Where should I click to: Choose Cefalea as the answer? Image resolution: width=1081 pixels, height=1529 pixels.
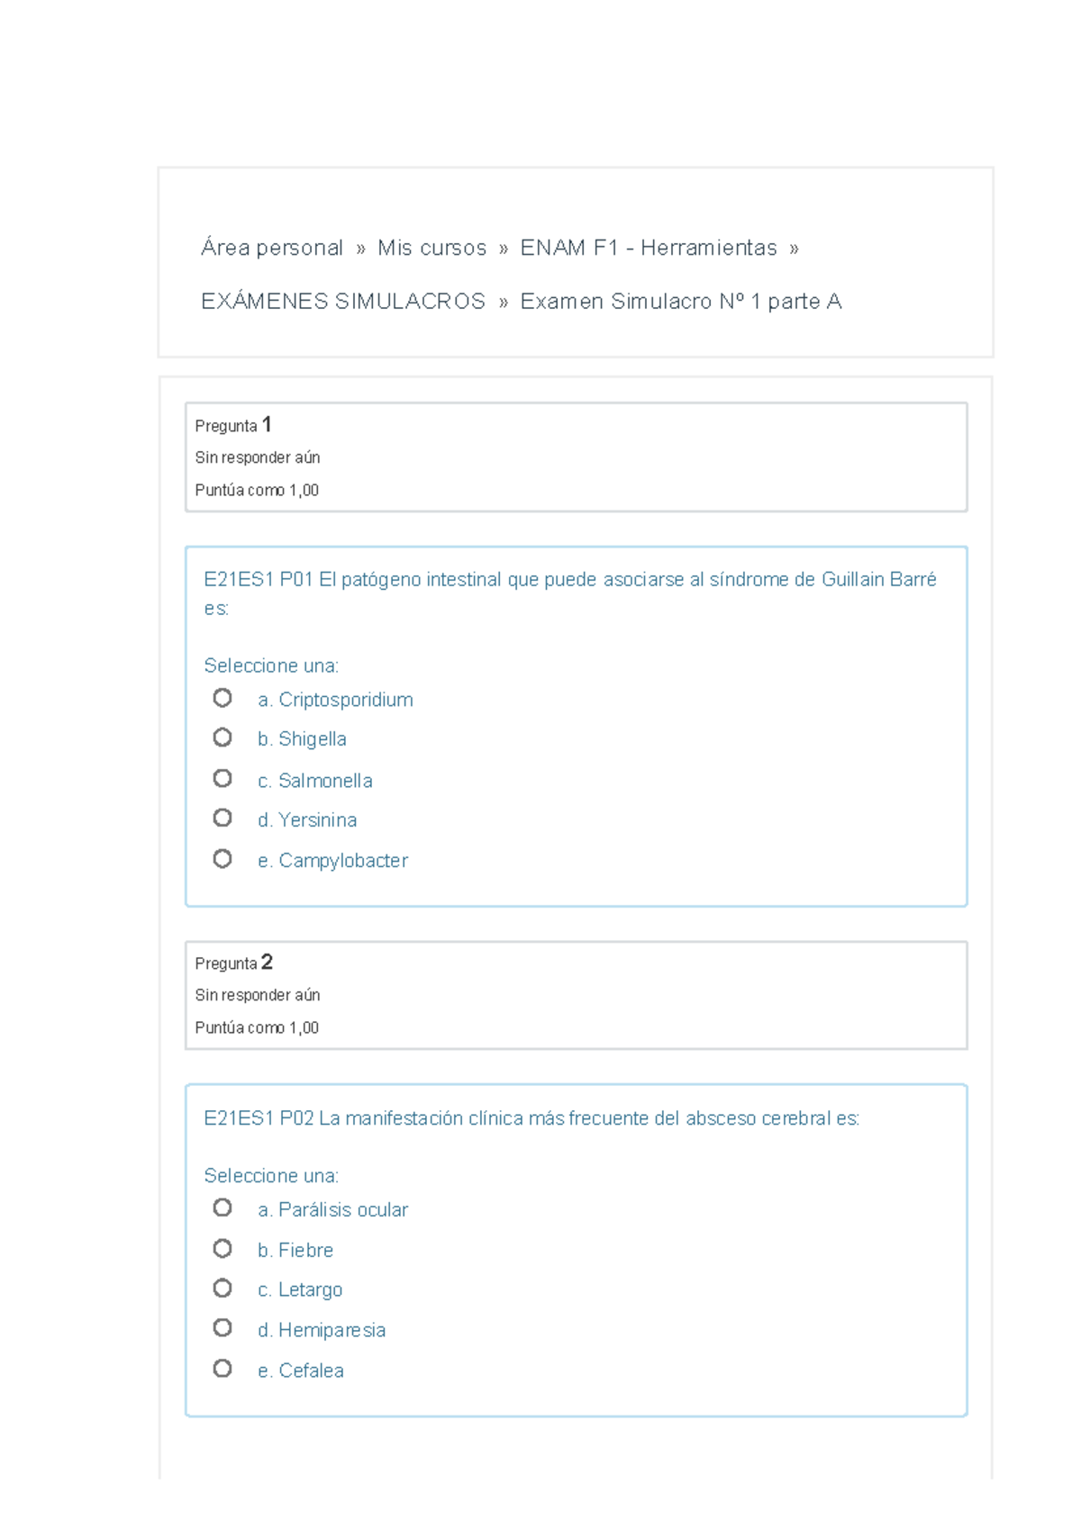(223, 1369)
